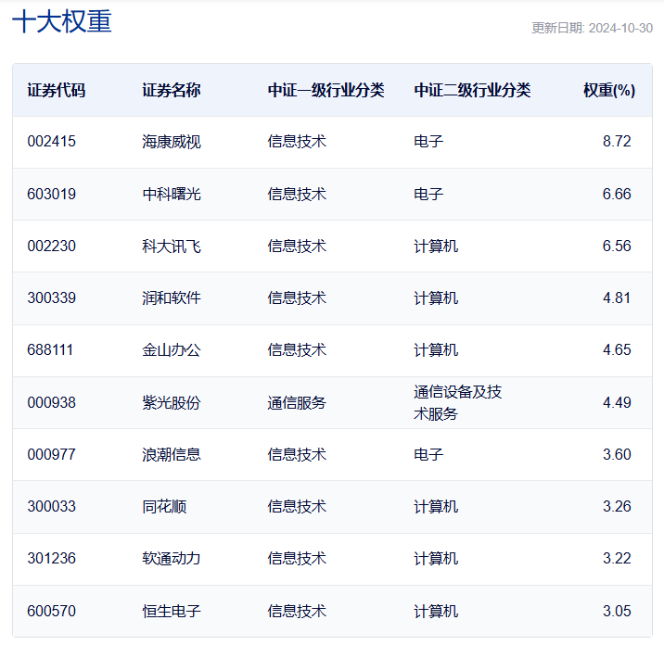Select security code 688111
This screenshot has width=664, height=658.
click(x=50, y=350)
